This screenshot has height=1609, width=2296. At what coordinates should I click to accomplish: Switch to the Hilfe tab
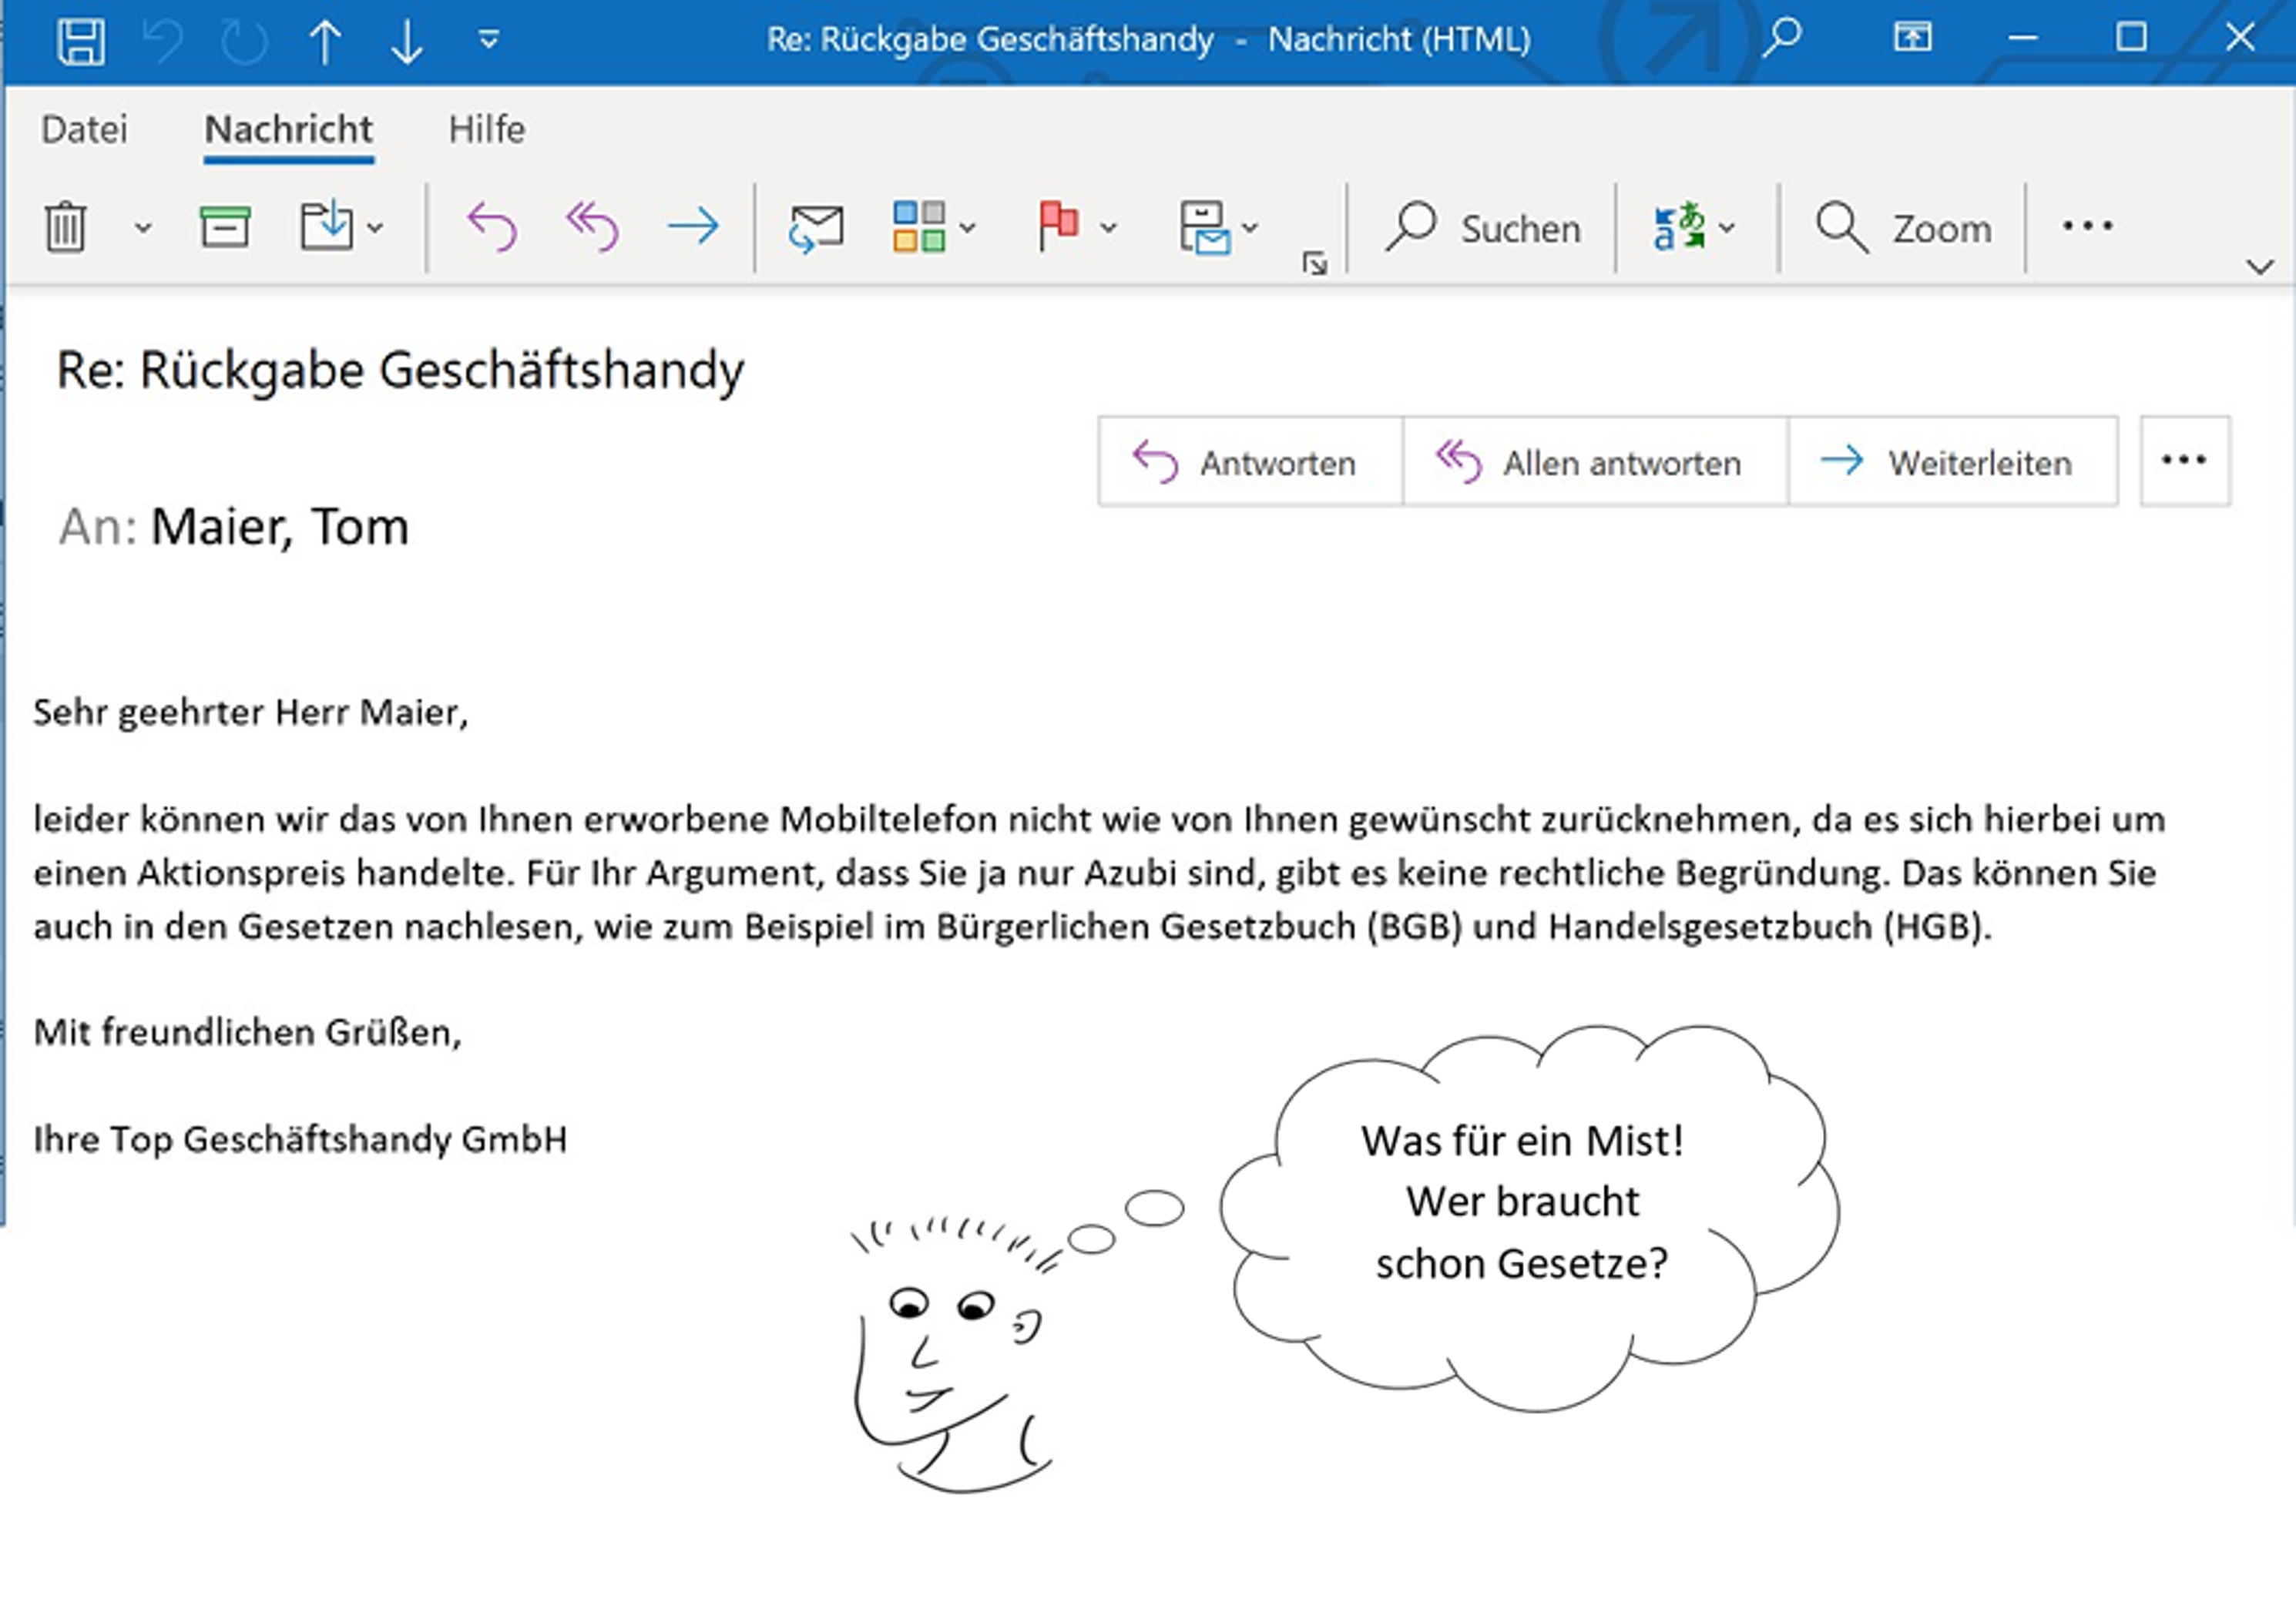point(486,130)
